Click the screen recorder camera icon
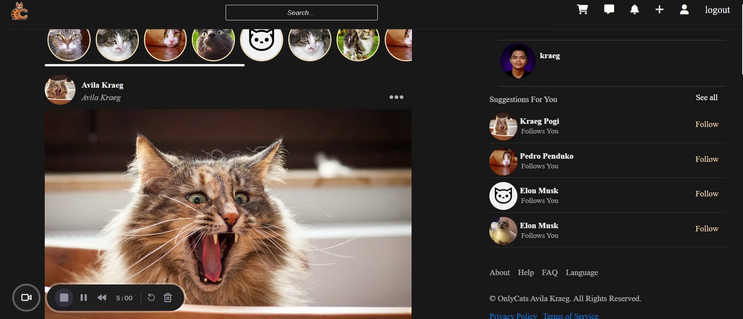 27,297
